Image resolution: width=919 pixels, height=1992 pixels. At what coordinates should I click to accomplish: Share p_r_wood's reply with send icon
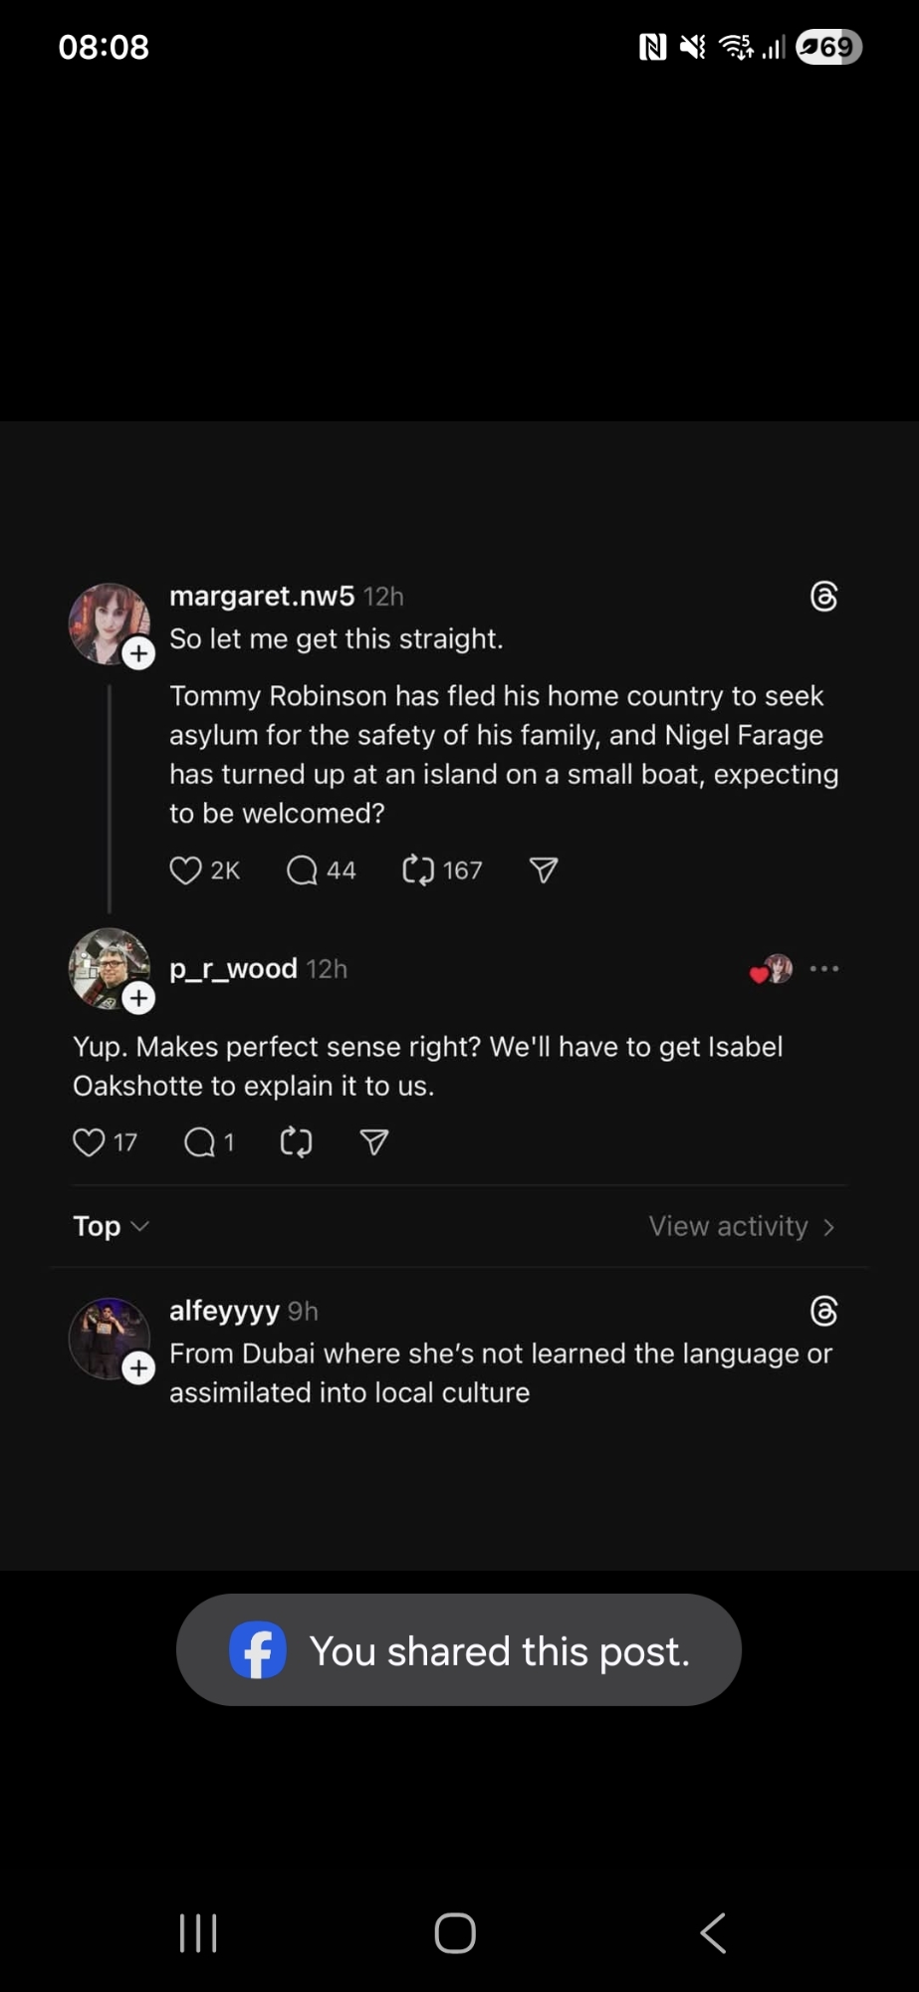374,1142
